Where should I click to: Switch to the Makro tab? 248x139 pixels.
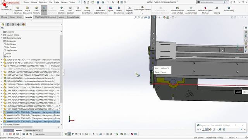61,17
